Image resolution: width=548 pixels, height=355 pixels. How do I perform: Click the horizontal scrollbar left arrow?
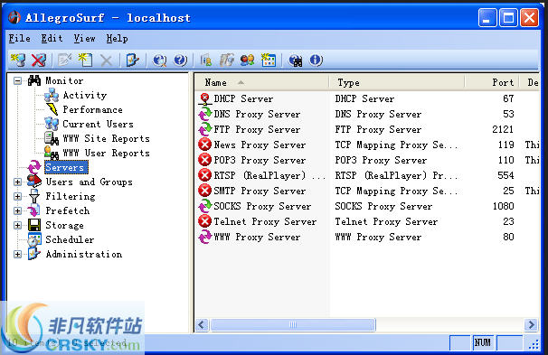pos(202,325)
